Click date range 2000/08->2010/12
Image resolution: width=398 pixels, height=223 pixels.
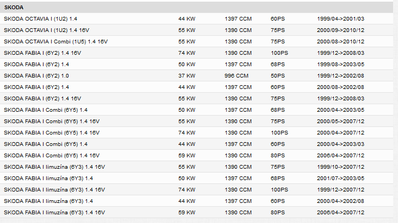pos(340,42)
